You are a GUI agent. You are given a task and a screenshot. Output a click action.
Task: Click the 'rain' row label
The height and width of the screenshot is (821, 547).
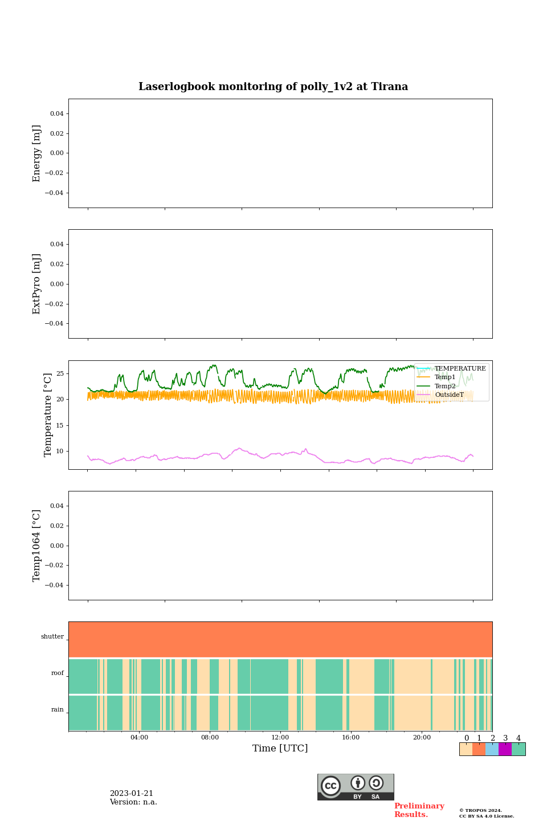(x=58, y=710)
